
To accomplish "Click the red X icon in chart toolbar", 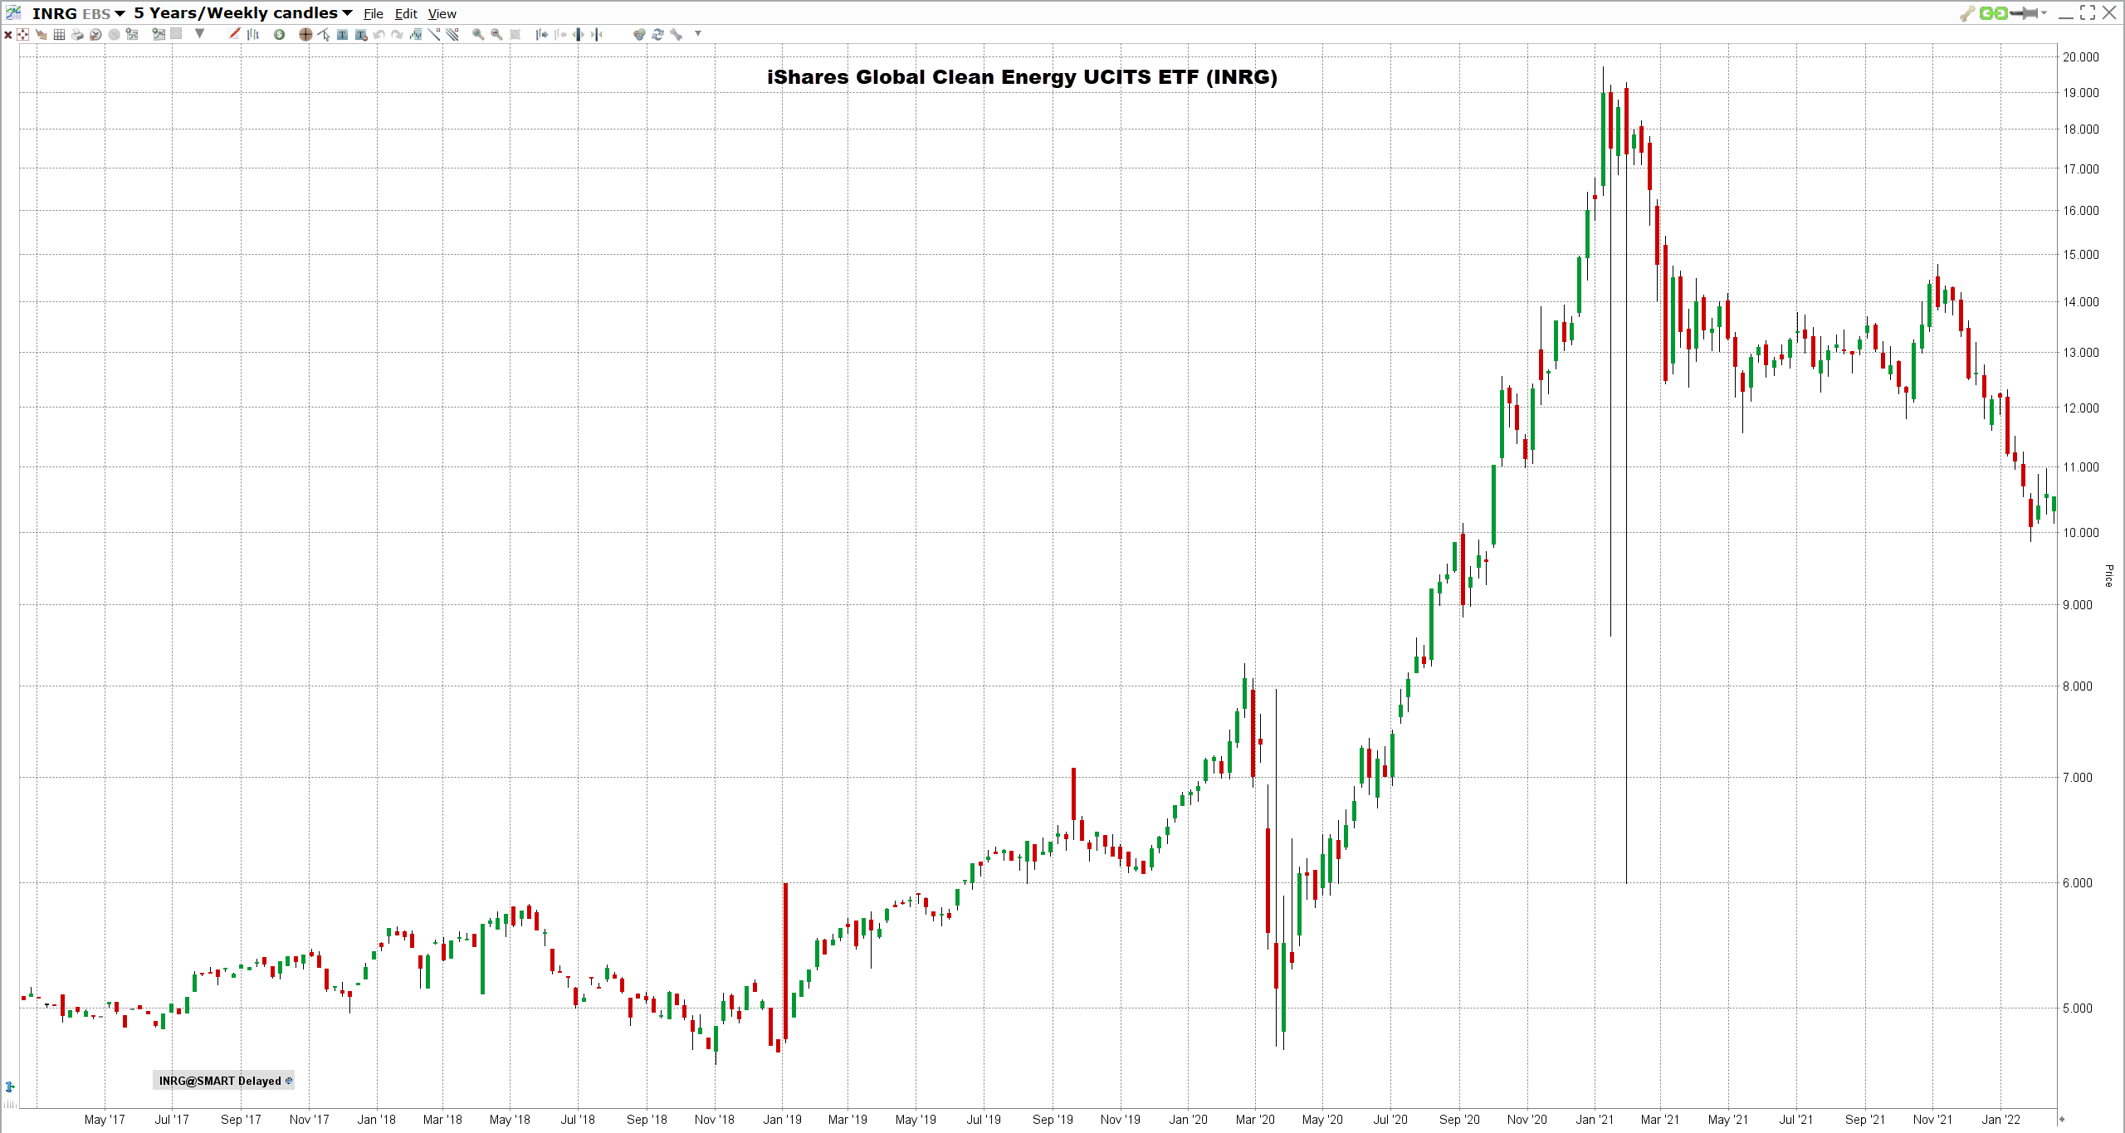I will 7,35.
